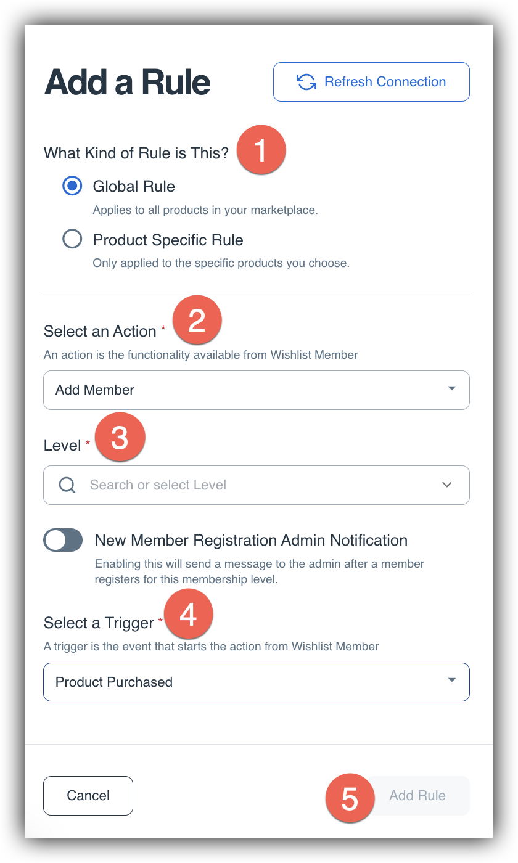This screenshot has width=518, height=863.
Task: Click the Global Rule label text
Action: coord(134,186)
